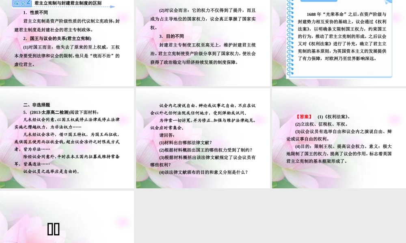Click the line 议会议员之选举应是自由的
Image resolution: width=406 pixels, height=243 pixels.
point(51,171)
